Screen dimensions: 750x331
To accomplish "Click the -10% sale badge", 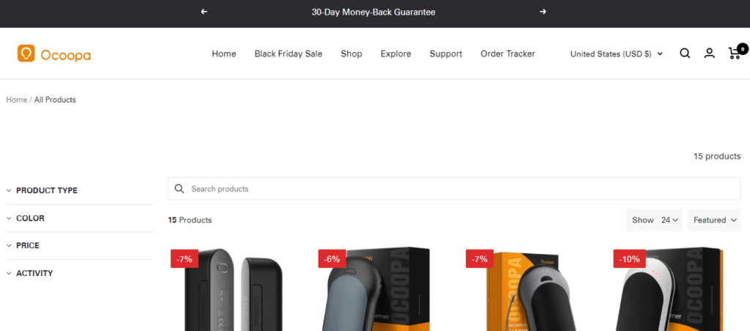I will pos(629,259).
